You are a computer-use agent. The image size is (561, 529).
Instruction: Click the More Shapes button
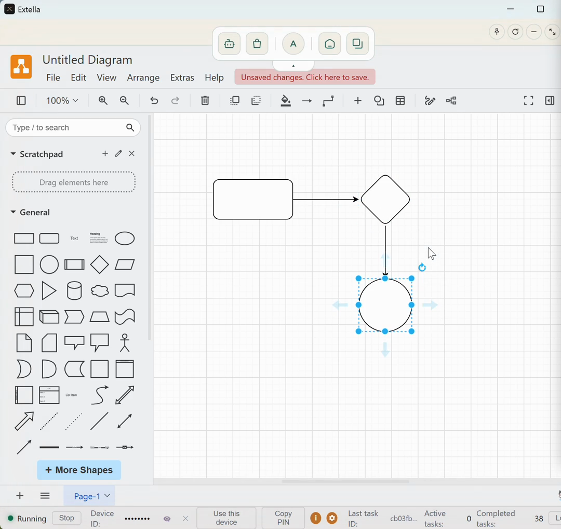click(79, 470)
